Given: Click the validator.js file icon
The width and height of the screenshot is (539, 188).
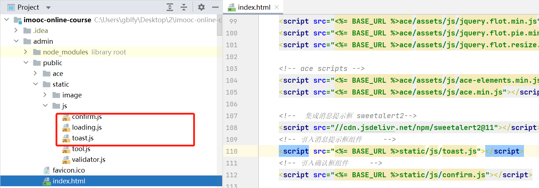Looking at the screenshot, I should point(66,160).
